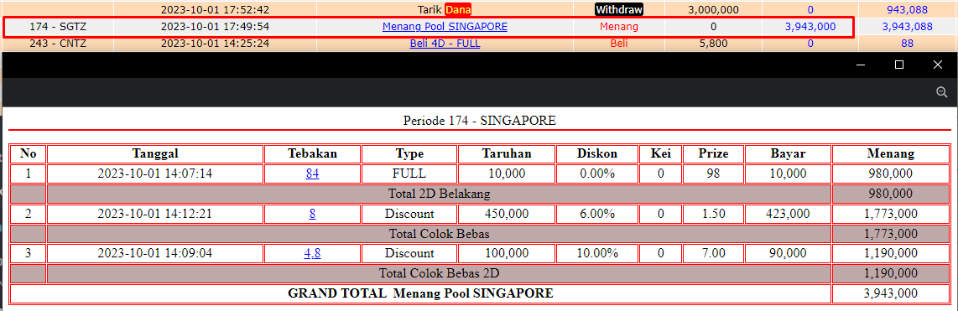Click the taruhan value 450,000
958x311 pixels.
coord(507,214)
